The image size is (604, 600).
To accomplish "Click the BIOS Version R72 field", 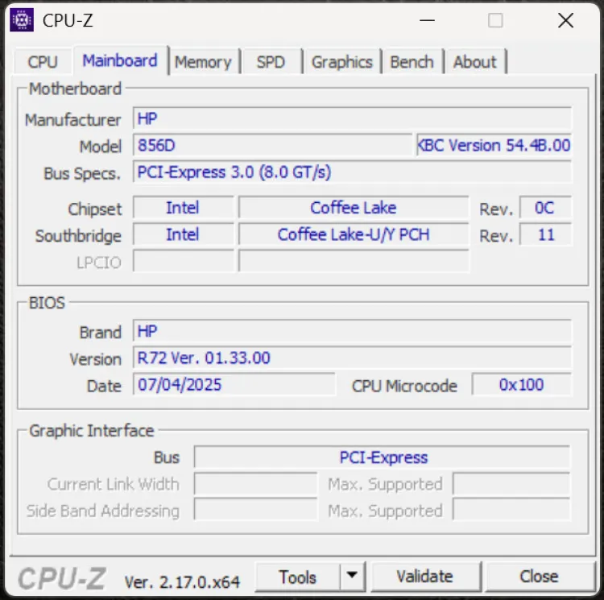I will tap(352, 358).
